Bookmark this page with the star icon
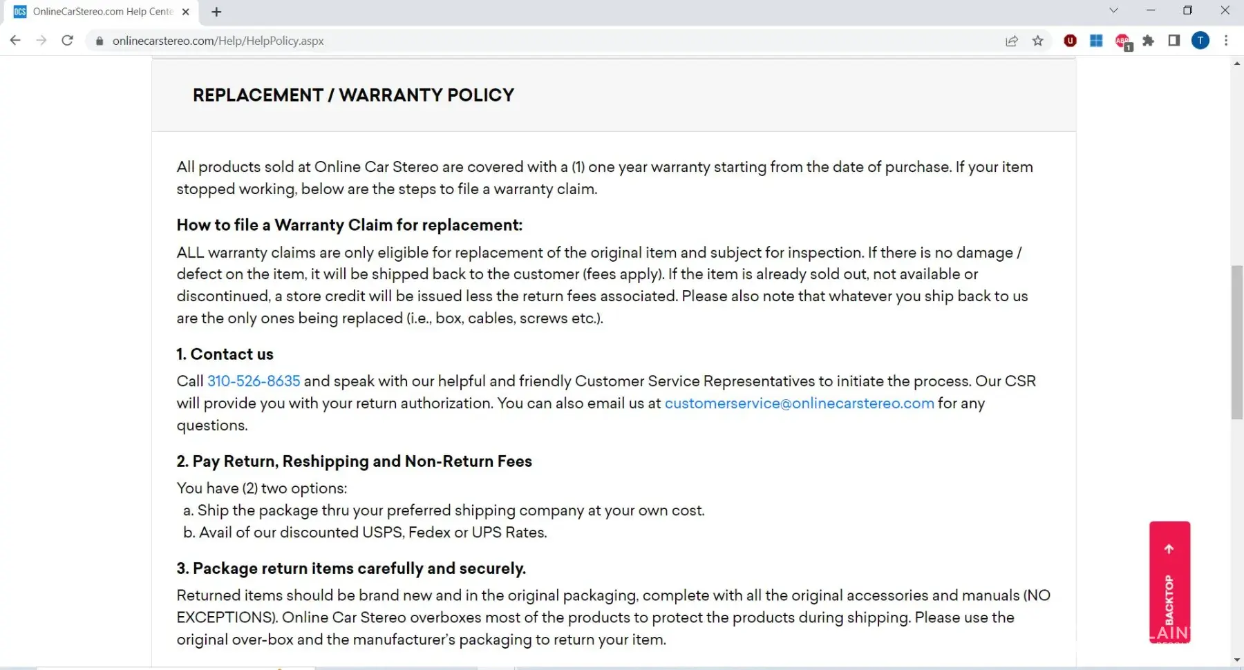This screenshot has width=1244, height=670. click(1037, 41)
